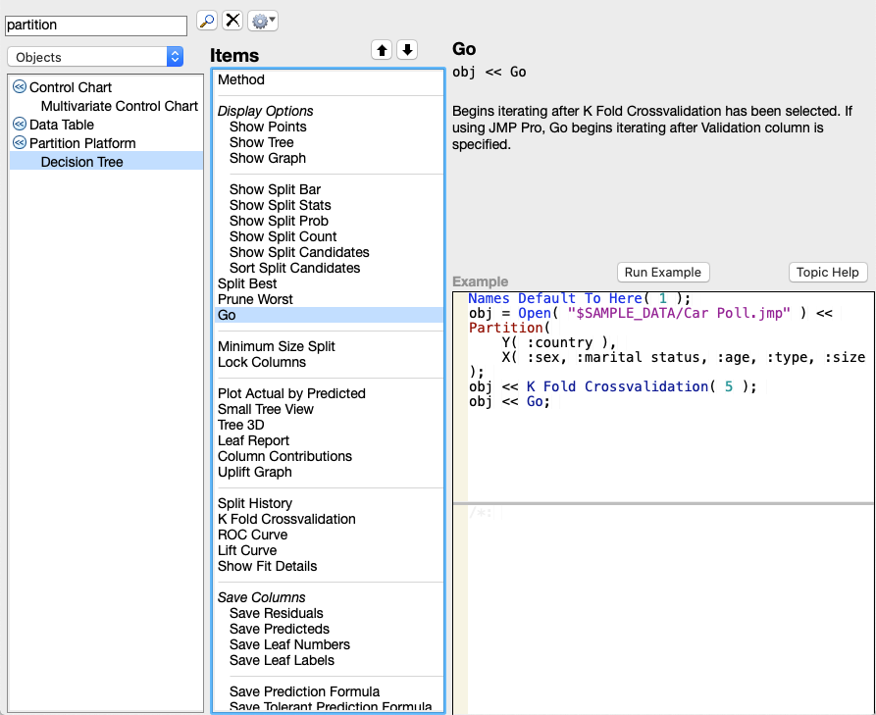Select Save Prediction Formula item
The height and width of the screenshot is (715, 876).
(304, 691)
